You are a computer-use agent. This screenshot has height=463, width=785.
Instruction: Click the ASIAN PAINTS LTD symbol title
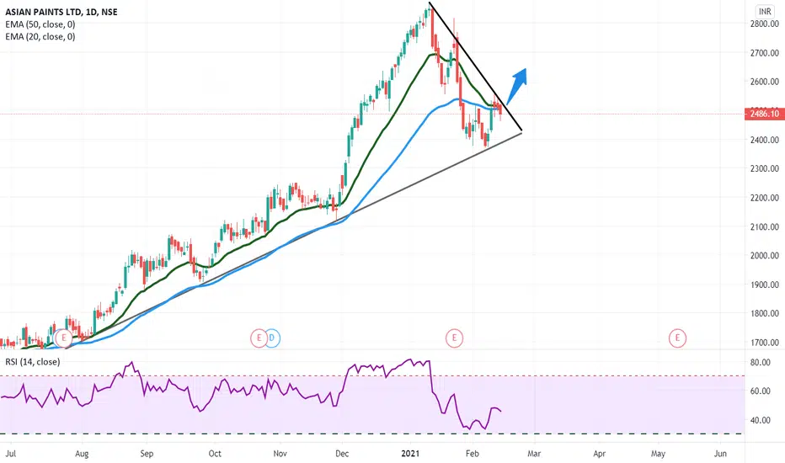click(61, 12)
